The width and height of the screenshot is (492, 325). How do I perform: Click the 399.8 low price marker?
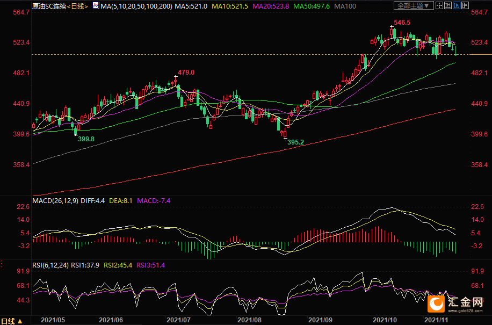86,139
